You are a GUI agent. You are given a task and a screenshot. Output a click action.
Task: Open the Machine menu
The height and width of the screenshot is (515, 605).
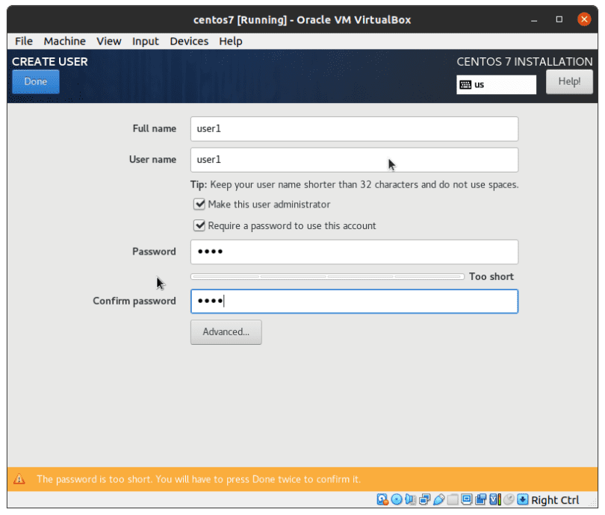(64, 41)
